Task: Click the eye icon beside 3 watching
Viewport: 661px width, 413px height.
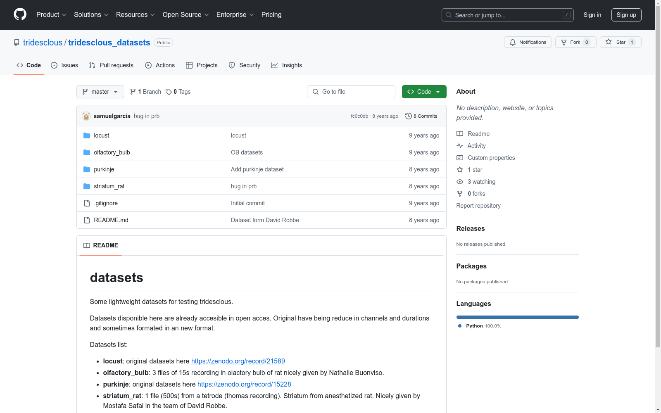Action: [460, 182]
